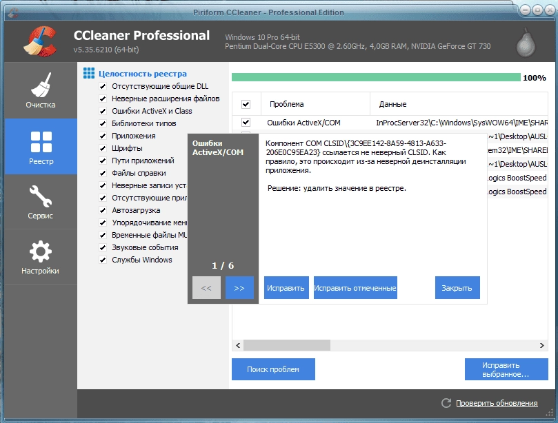Toggle Ошибки ActiveX и Class checkbox
This screenshot has width=558, height=423.
pyautogui.click(x=103, y=111)
